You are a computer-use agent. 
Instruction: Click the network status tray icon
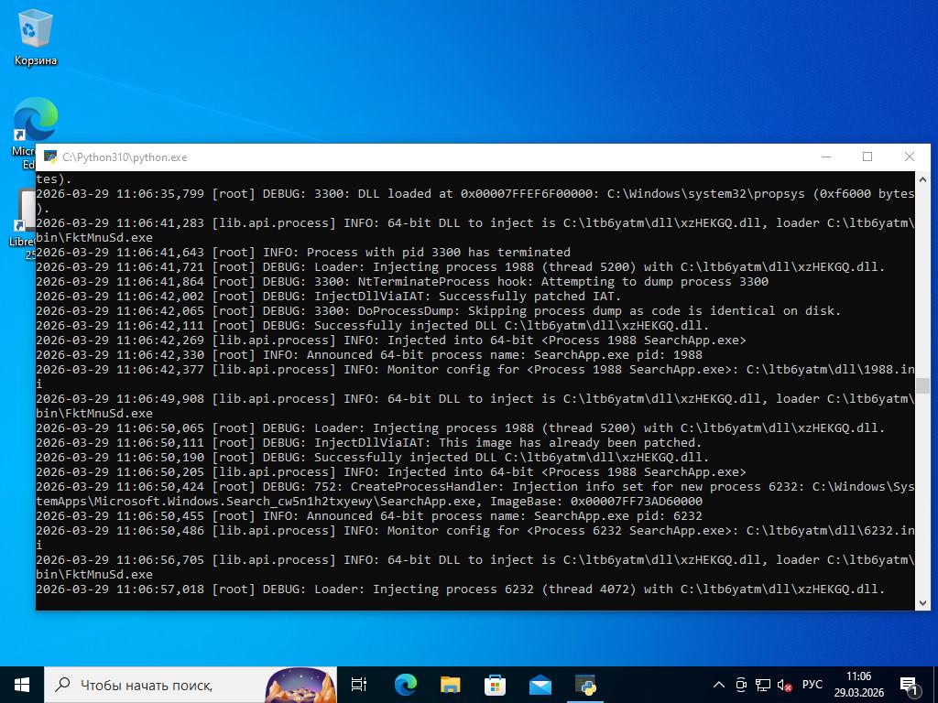click(762, 685)
